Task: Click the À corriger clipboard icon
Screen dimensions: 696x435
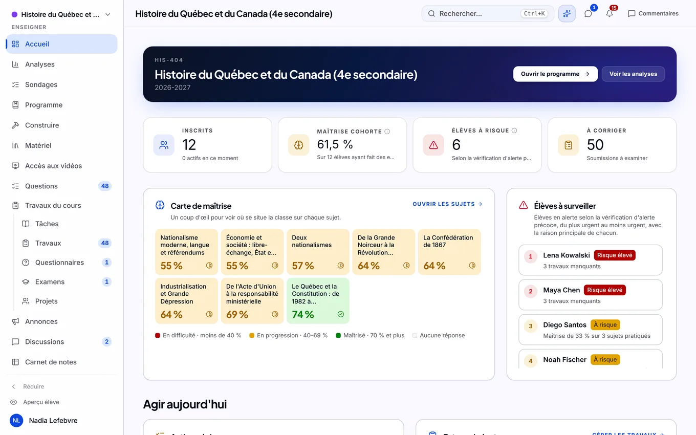Action: click(568, 145)
